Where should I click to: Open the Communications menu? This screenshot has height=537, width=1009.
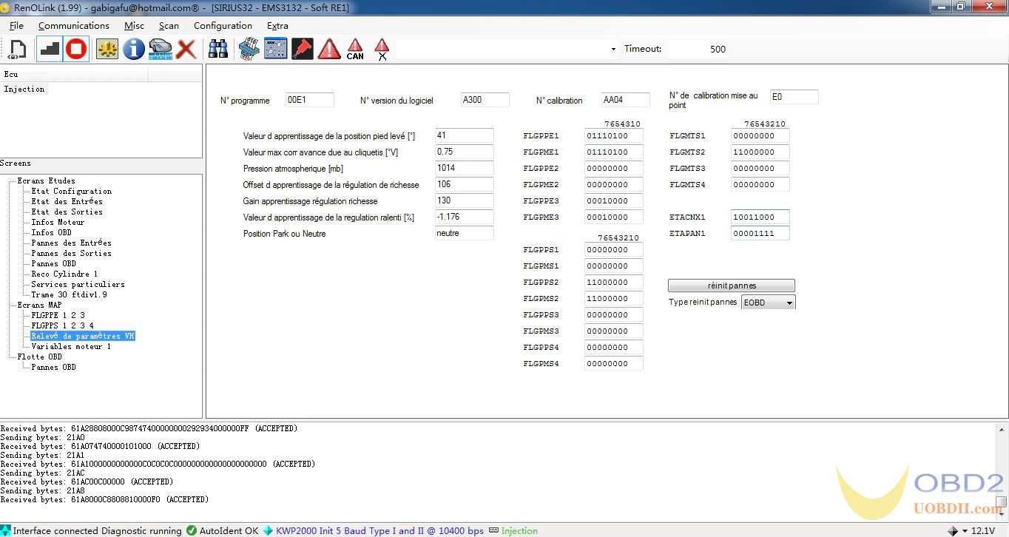pyautogui.click(x=74, y=25)
